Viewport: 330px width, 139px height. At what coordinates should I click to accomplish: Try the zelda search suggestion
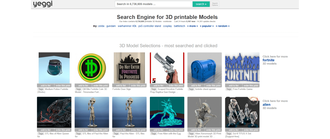101,26
